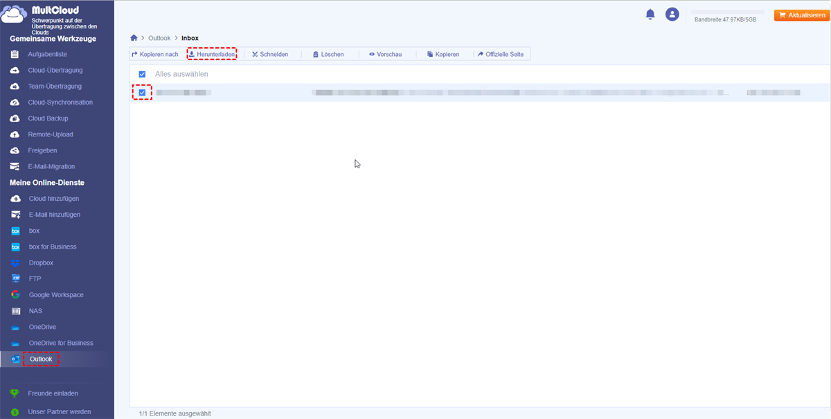Open the box cloud drive
Viewport: 831px width, 419px height.
(x=34, y=231)
